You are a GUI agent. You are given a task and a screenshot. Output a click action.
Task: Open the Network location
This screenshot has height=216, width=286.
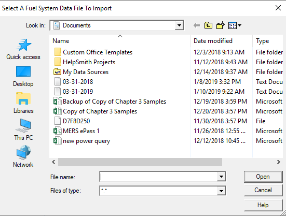tap(23, 156)
